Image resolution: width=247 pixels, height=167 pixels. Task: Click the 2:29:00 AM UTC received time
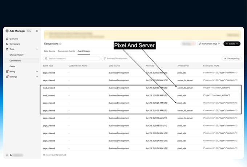pyautogui.click(x=157, y=80)
